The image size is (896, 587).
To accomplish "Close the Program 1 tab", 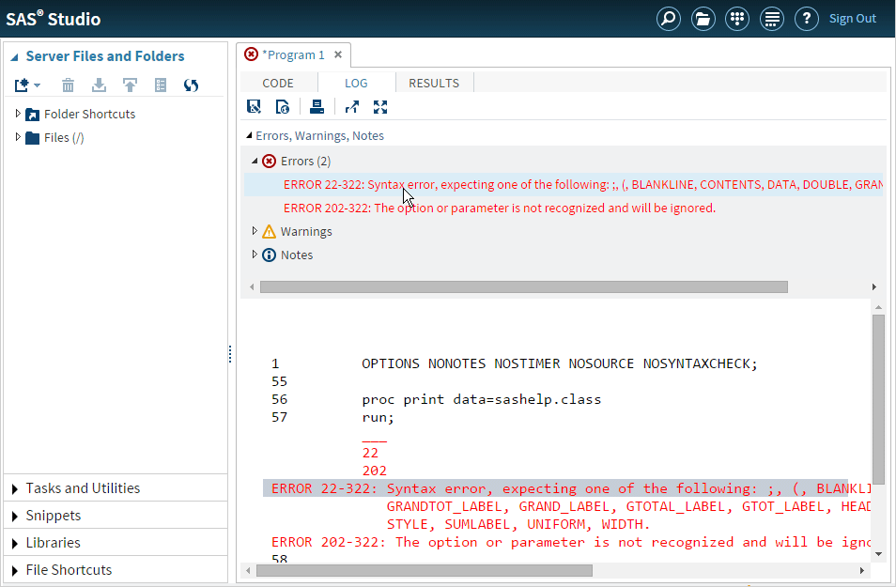I will click(x=338, y=54).
